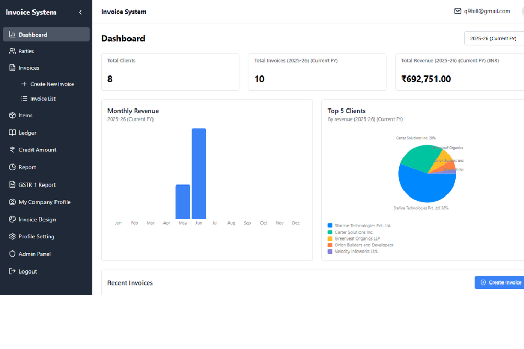Click the list icon beside Invoice List
The width and height of the screenshot is (524, 349).
(x=24, y=99)
